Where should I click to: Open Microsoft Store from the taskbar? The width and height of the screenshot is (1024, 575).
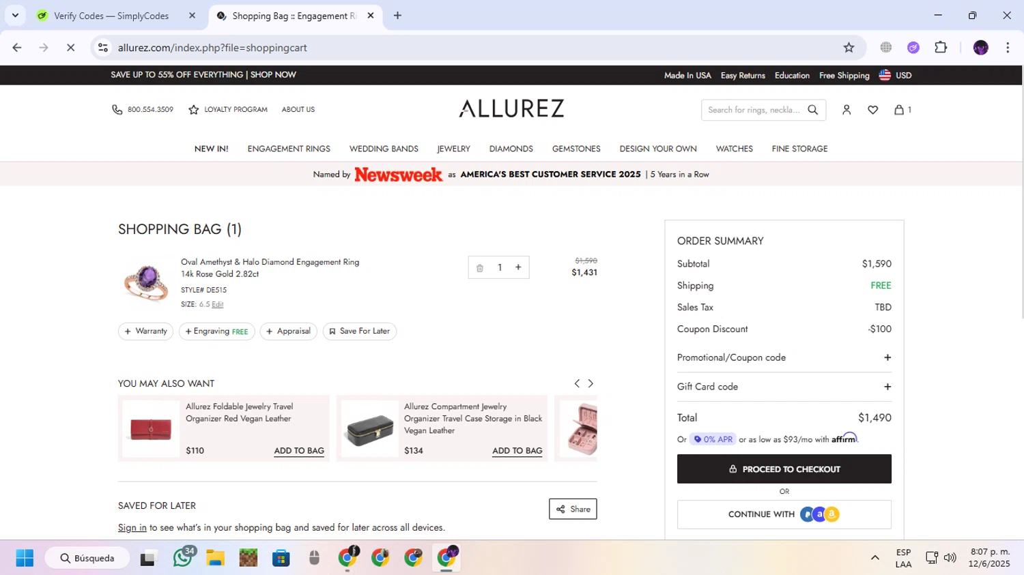[x=281, y=558]
